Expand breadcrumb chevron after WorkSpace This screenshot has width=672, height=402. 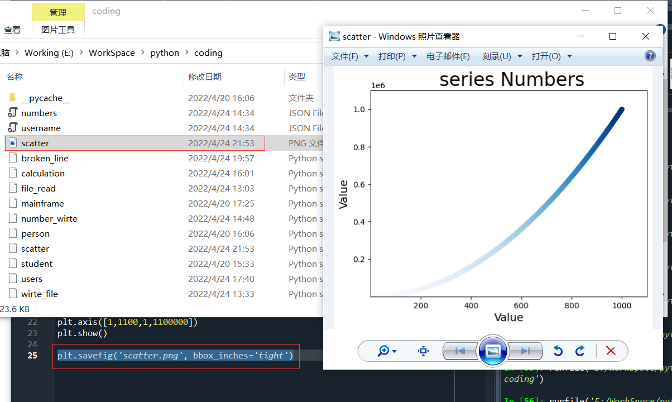[x=142, y=53]
